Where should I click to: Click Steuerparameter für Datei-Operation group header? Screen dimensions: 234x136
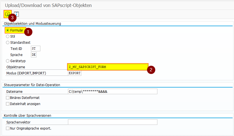click(x=32, y=85)
